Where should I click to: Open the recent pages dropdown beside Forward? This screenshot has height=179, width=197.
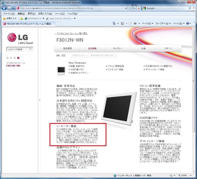click(13, 8)
